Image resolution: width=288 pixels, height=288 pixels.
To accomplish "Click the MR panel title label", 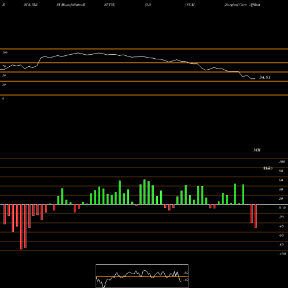I will 257,150.
